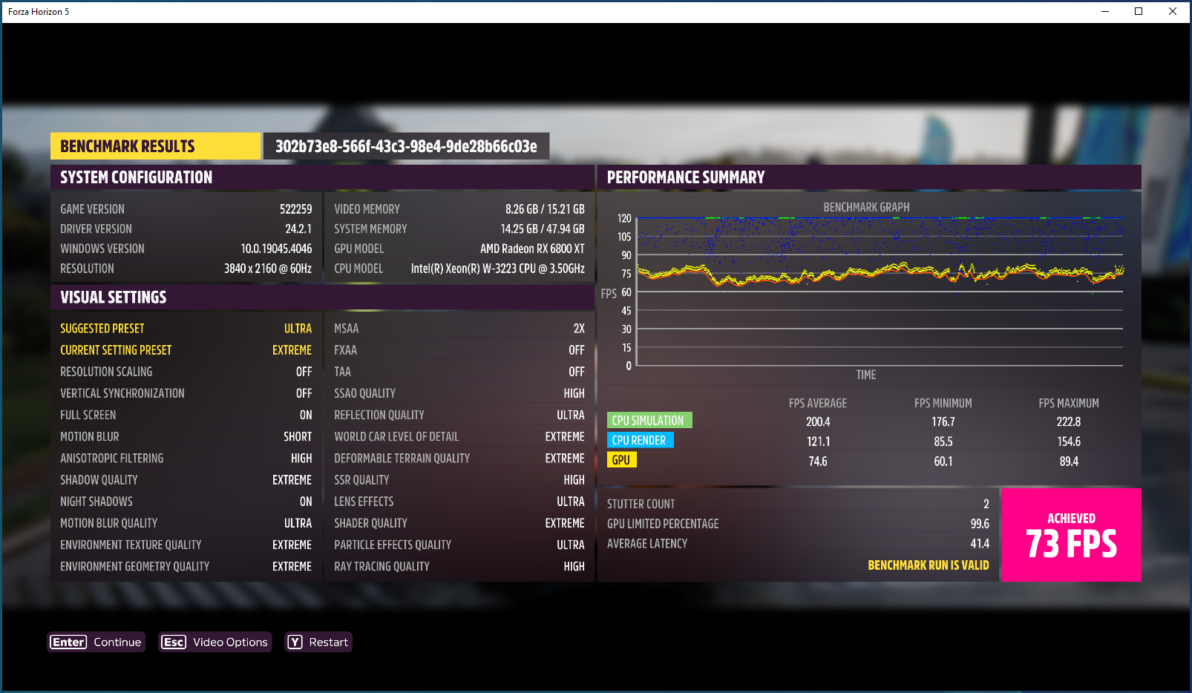Screen dimensions: 1192x693
Task: Click CPU Simulation FPS maximum 222.8
Action: (1069, 421)
